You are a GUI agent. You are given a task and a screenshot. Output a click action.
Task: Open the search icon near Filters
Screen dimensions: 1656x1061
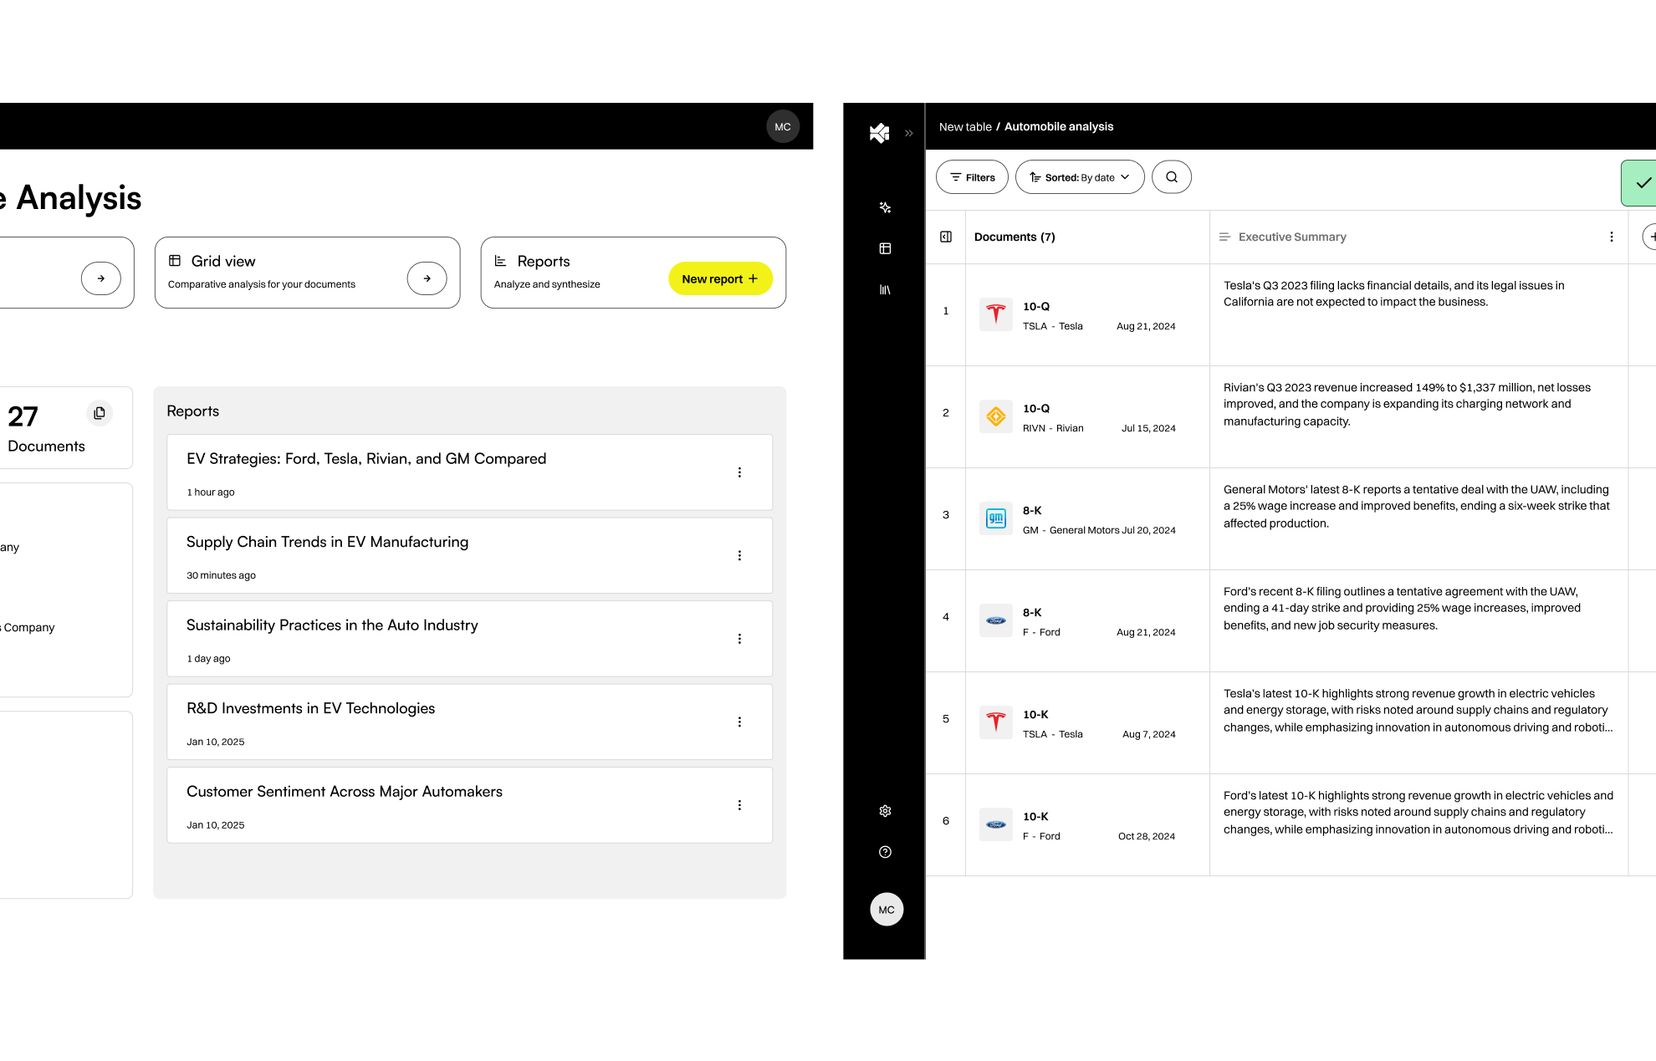click(1171, 176)
